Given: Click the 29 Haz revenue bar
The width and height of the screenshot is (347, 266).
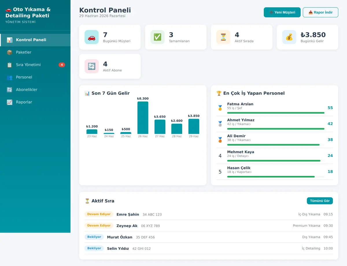Looking at the screenshot, I should (194, 126).
